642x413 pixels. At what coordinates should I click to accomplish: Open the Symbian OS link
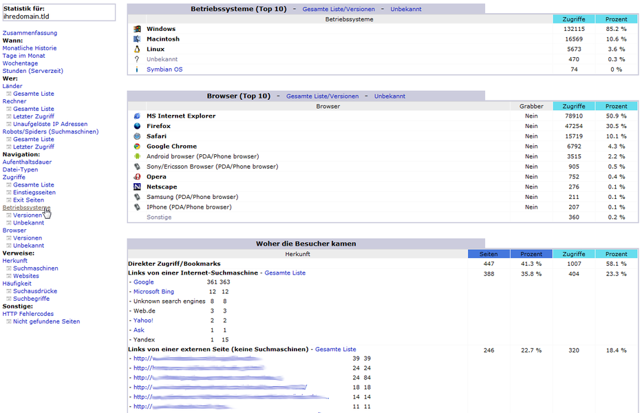164,70
